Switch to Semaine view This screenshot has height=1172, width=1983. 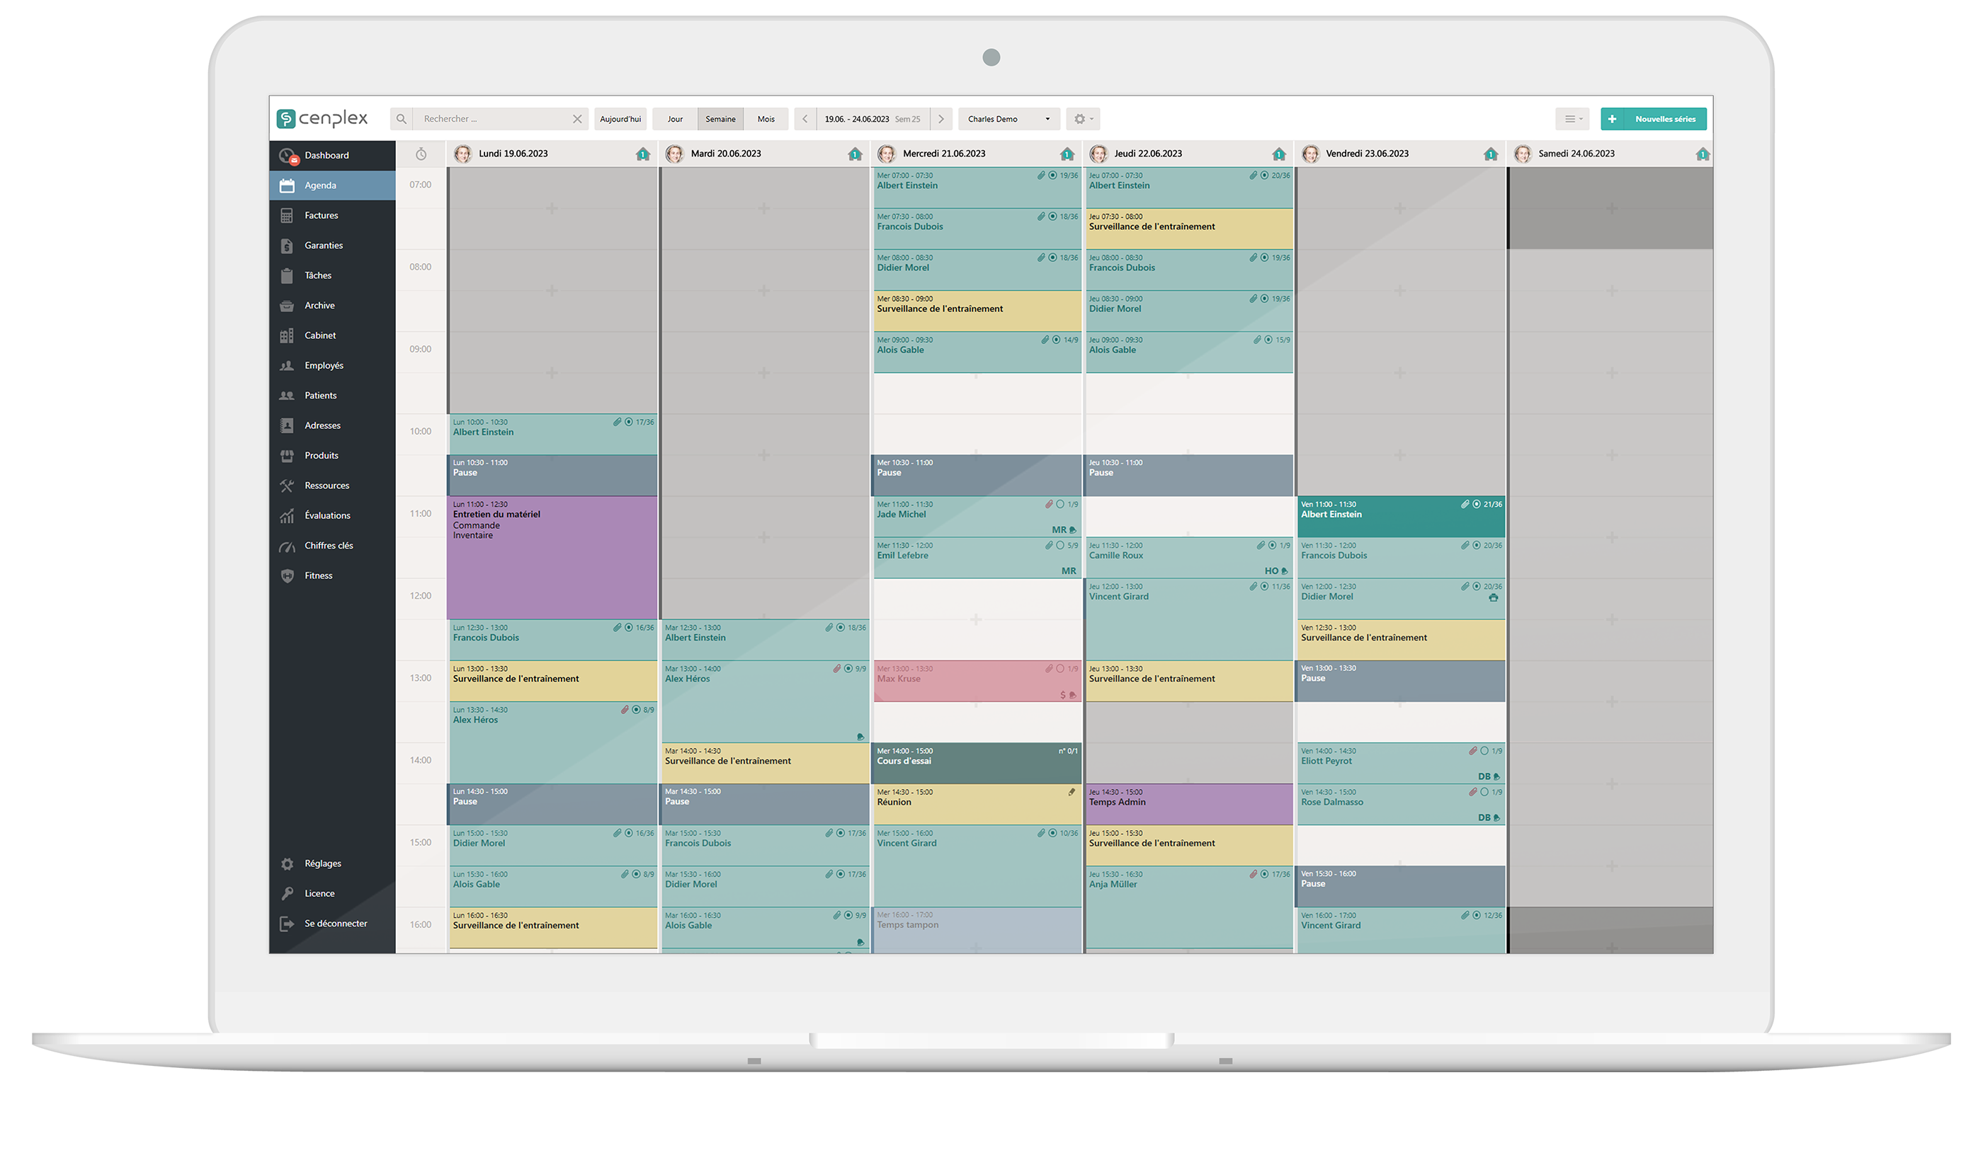point(720,120)
